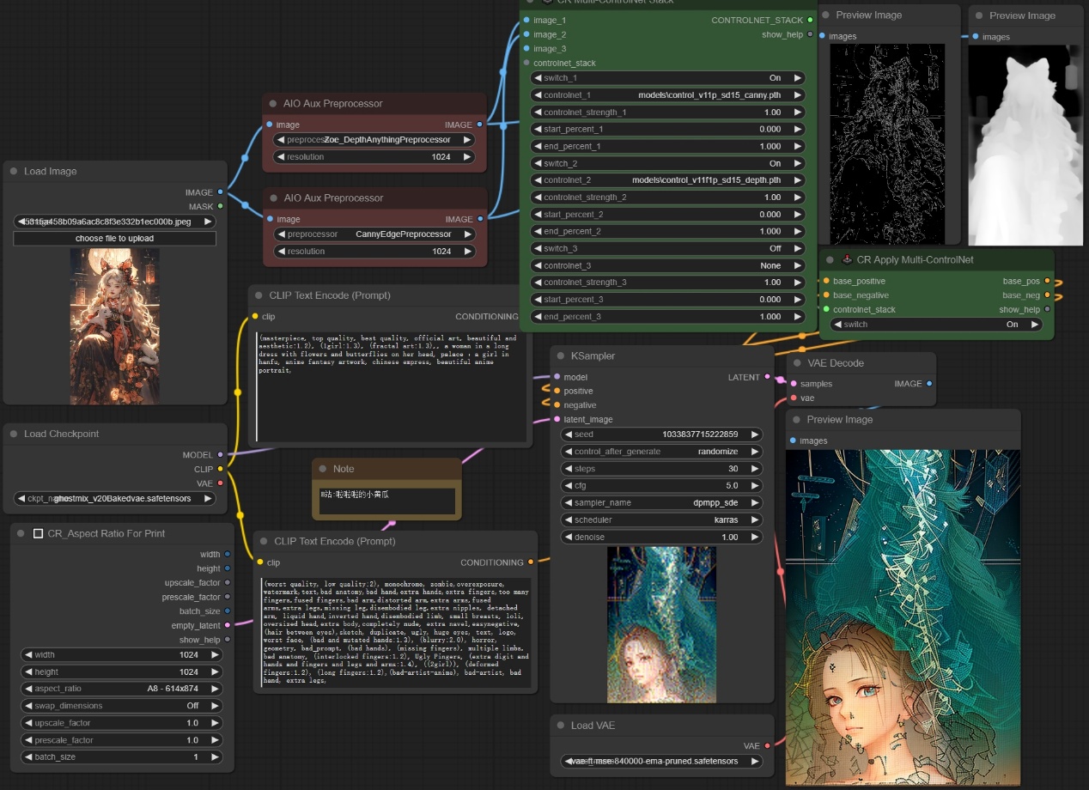Click the Note node's collapse dot

click(323, 469)
